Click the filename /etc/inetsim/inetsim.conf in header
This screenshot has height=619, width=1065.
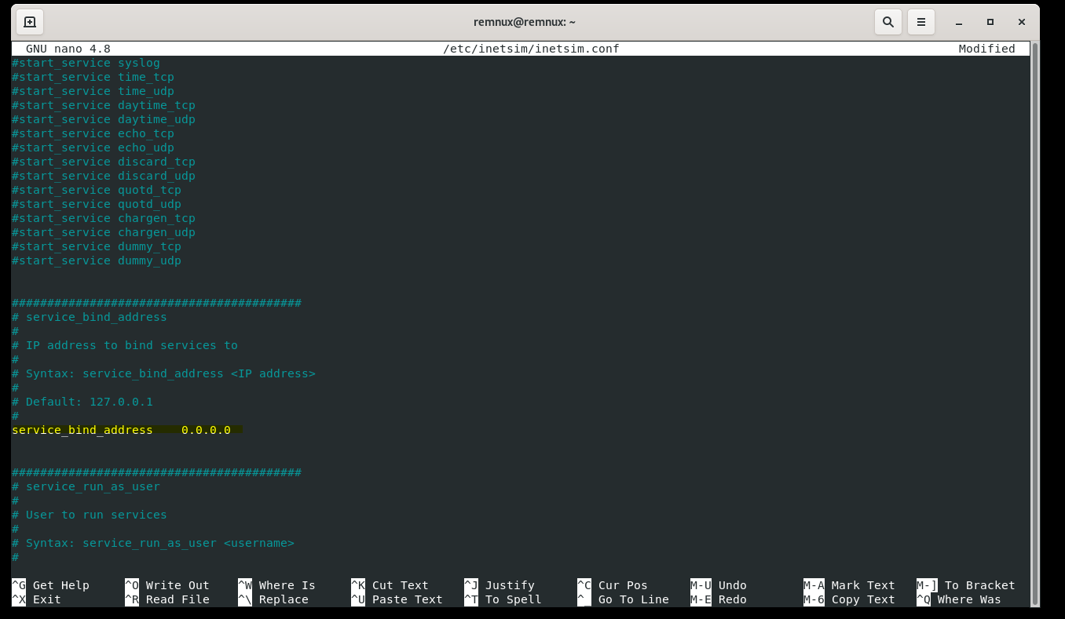[532, 48]
